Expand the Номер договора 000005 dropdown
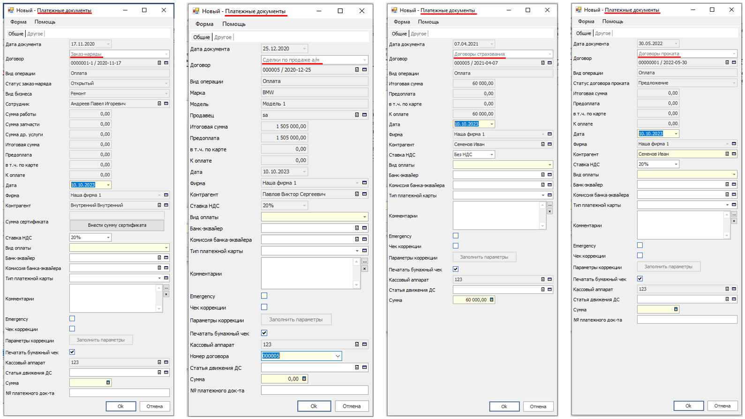Viewport: 745px width, 419px height. [337, 356]
